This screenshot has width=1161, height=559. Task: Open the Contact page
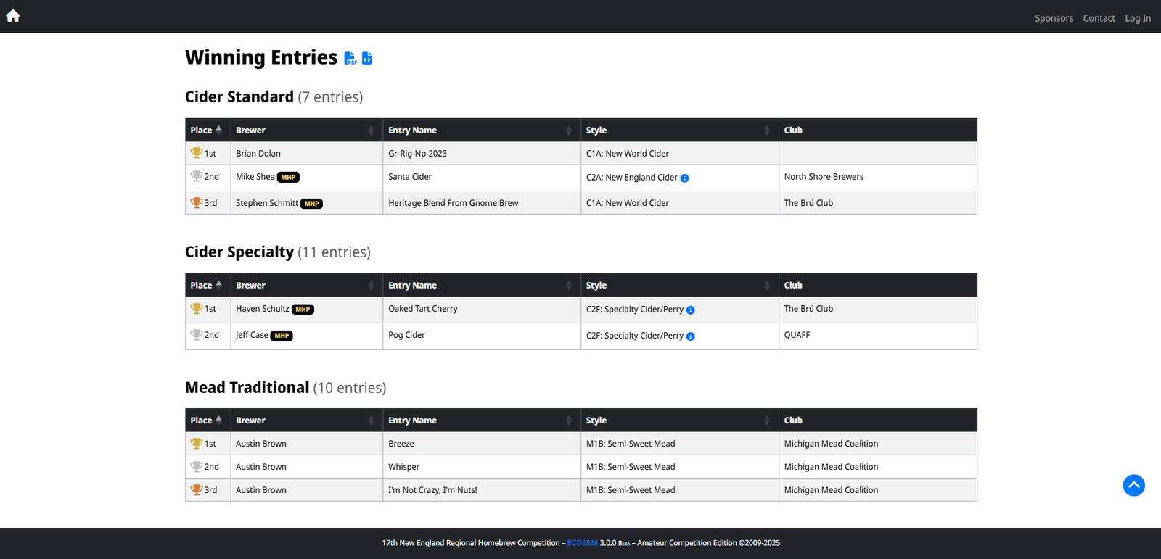tap(1099, 18)
